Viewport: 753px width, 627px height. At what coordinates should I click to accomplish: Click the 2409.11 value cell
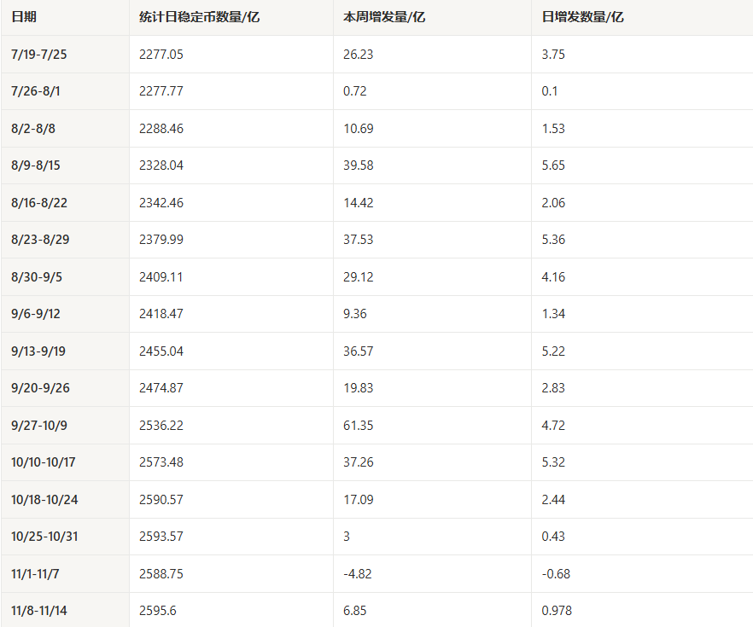tap(161, 277)
